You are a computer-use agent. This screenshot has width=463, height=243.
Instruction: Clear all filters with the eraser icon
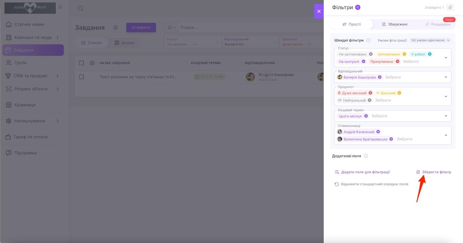450,8
